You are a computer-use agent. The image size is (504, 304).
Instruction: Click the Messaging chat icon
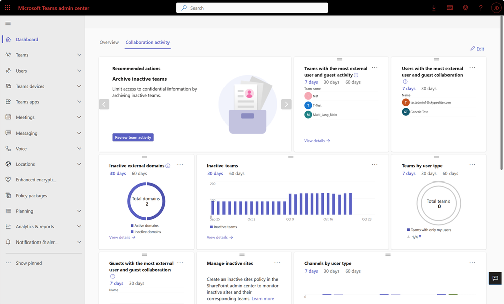8,133
